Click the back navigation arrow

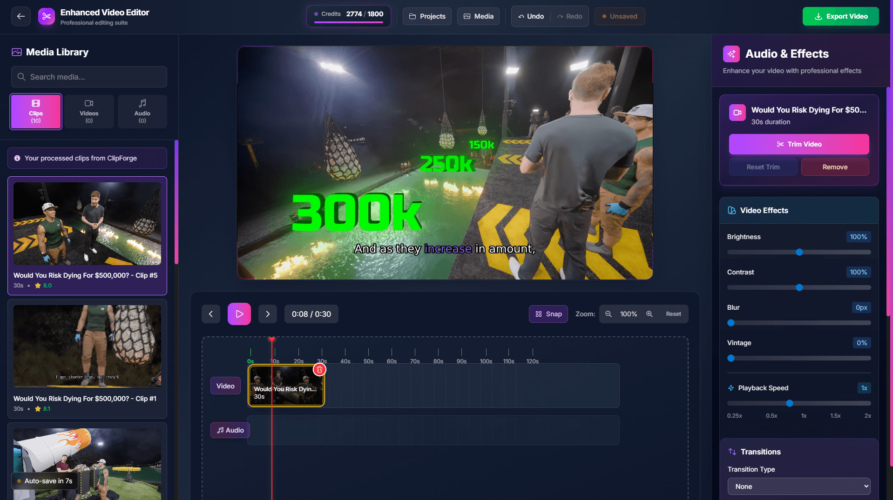[20, 16]
